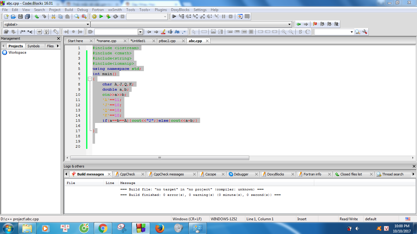This screenshot has width=417, height=234.
Task: Open Find with the magnifier icon
Action: tap(77, 16)
